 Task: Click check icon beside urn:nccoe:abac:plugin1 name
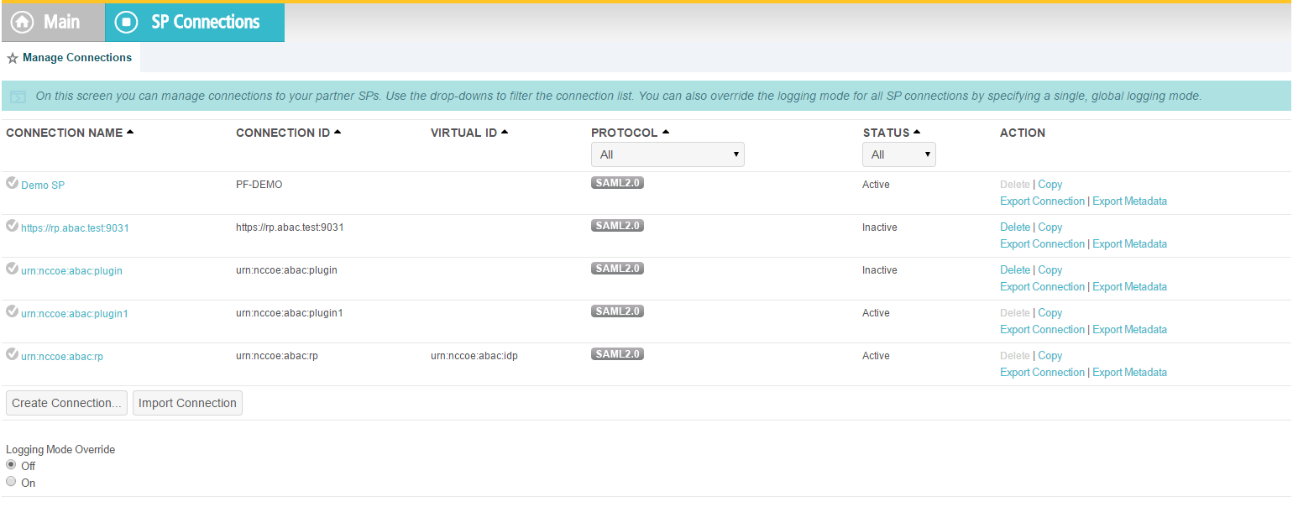point(12,311)
